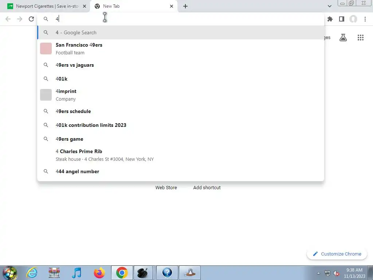Reload the current page
Viewport: 373px width, 280px height.
point(31,19)
